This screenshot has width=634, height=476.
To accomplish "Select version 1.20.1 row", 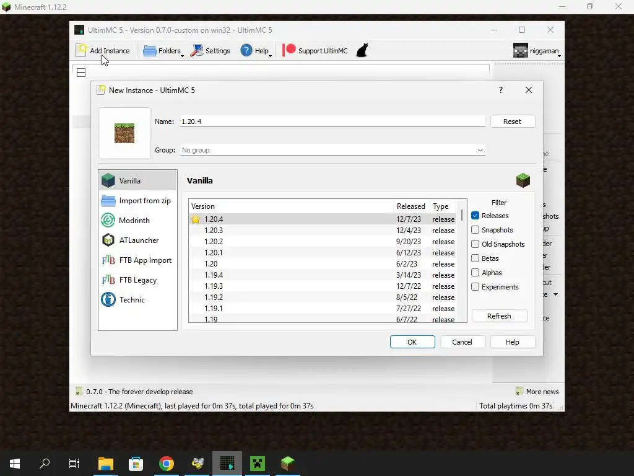I will click(x=323, y=253).
